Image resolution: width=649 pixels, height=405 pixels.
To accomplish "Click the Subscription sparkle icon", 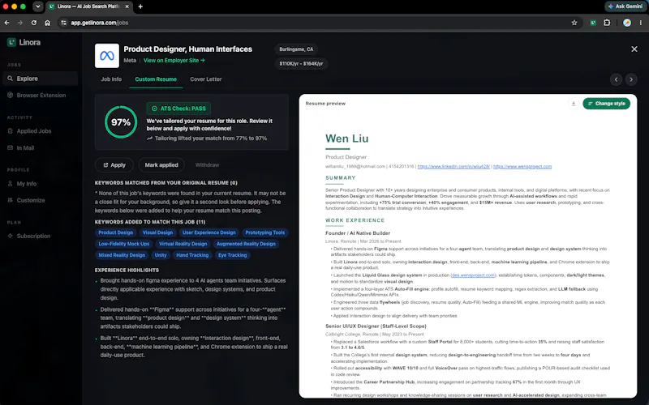I will (x=10, y=236).
